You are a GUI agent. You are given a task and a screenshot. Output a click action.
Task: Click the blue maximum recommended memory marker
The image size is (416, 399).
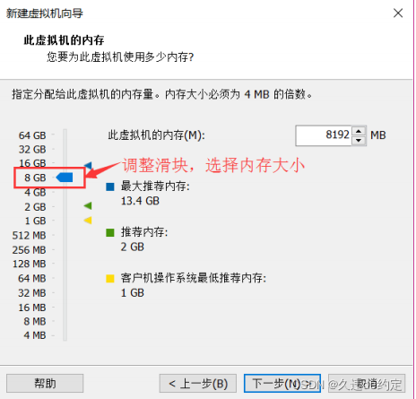coord(88,165)
